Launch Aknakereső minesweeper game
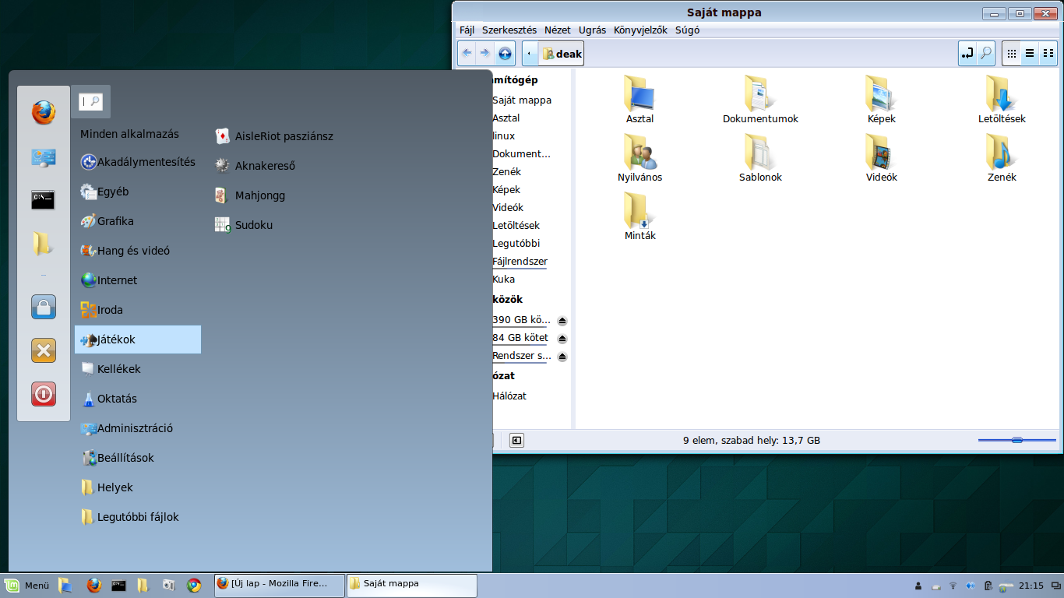Screen dimensions: 1064x598 pos(255,166)
